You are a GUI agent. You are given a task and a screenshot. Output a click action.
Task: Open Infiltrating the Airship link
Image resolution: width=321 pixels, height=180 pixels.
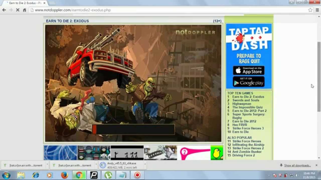(x=248, y=145)
